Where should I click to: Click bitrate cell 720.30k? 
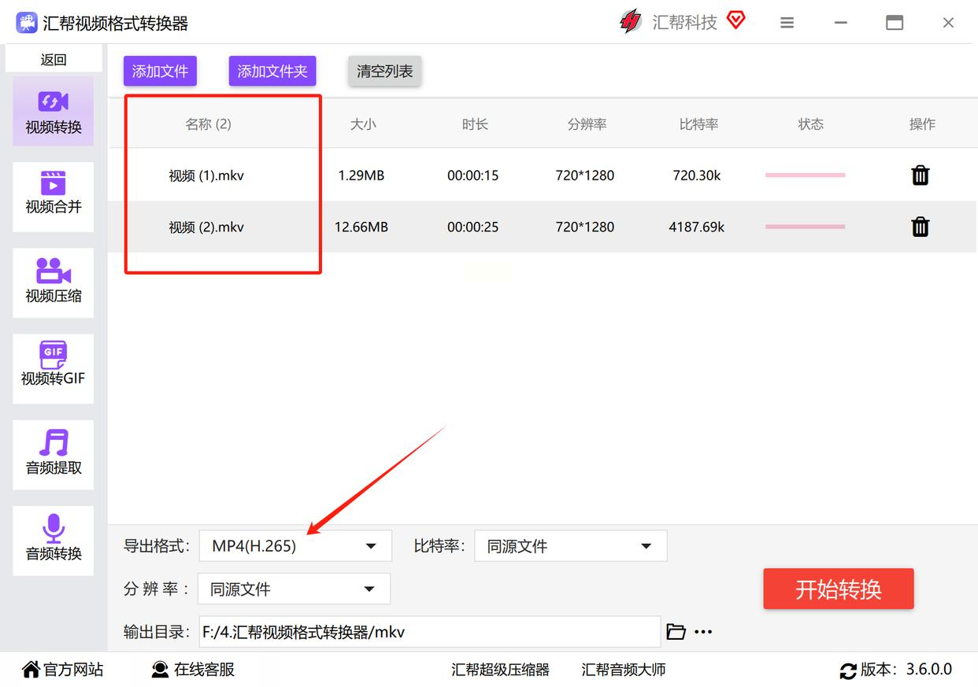pos(697,175)
